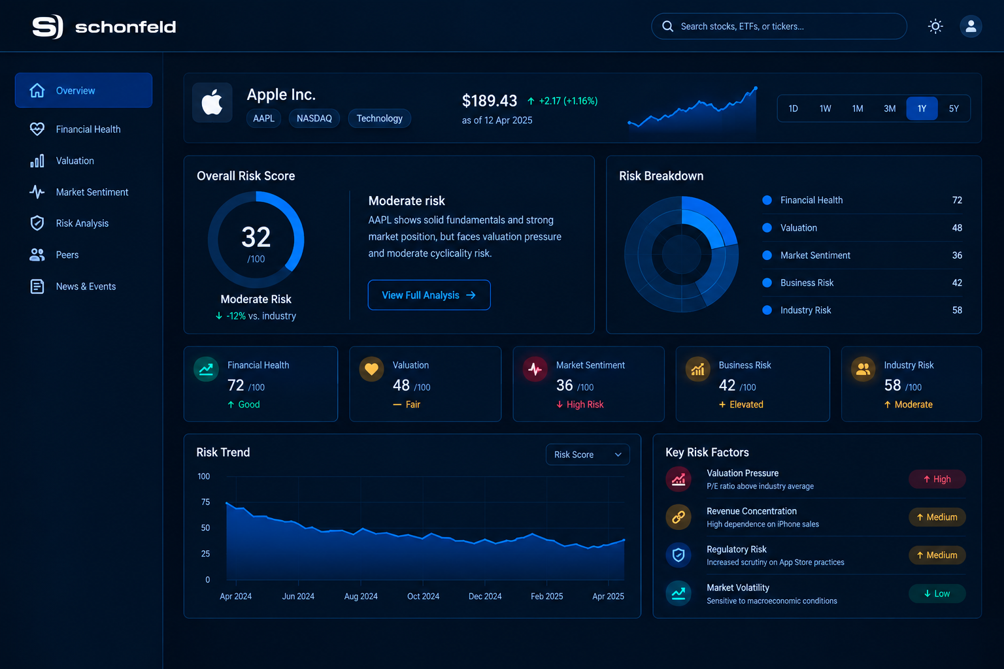This screenshot has height=669, width=1004.
Task: Select the 1M time range
Action: coord(858,108)
